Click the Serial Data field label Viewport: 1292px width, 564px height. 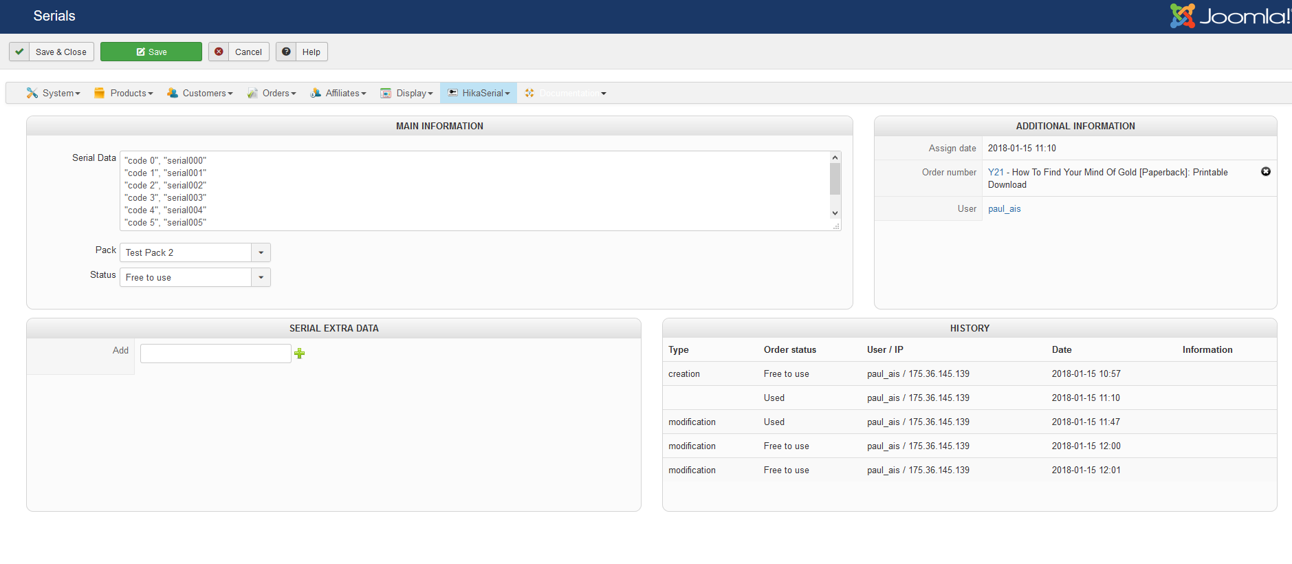coord(94,158)
